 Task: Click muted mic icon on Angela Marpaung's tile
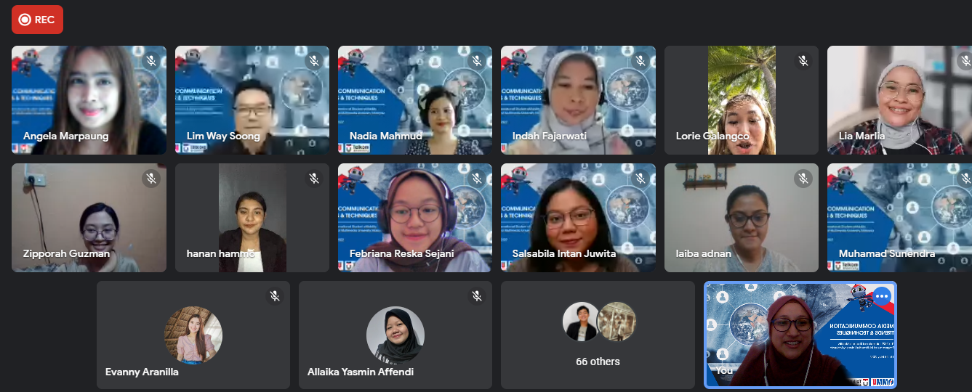click(151, 61)
